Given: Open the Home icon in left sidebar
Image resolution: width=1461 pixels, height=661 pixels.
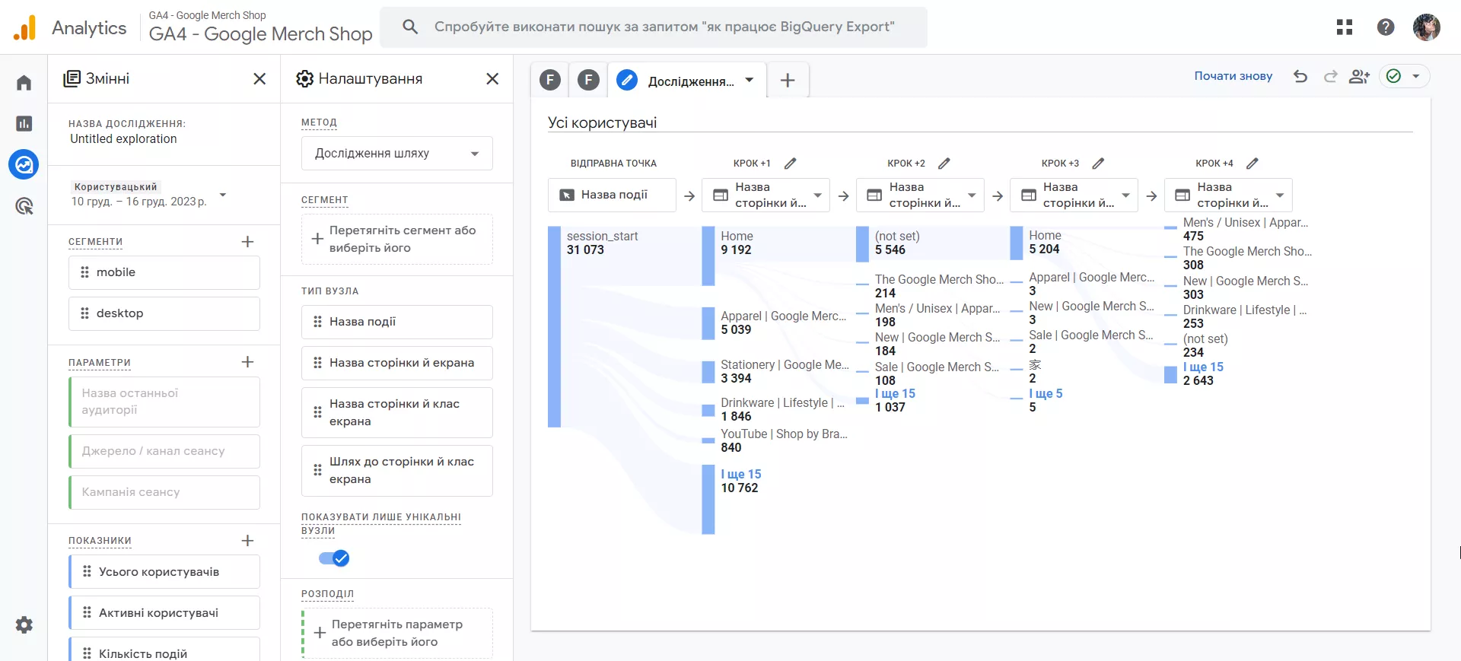Looking at the screenshot, I should [x=24, y=82].
